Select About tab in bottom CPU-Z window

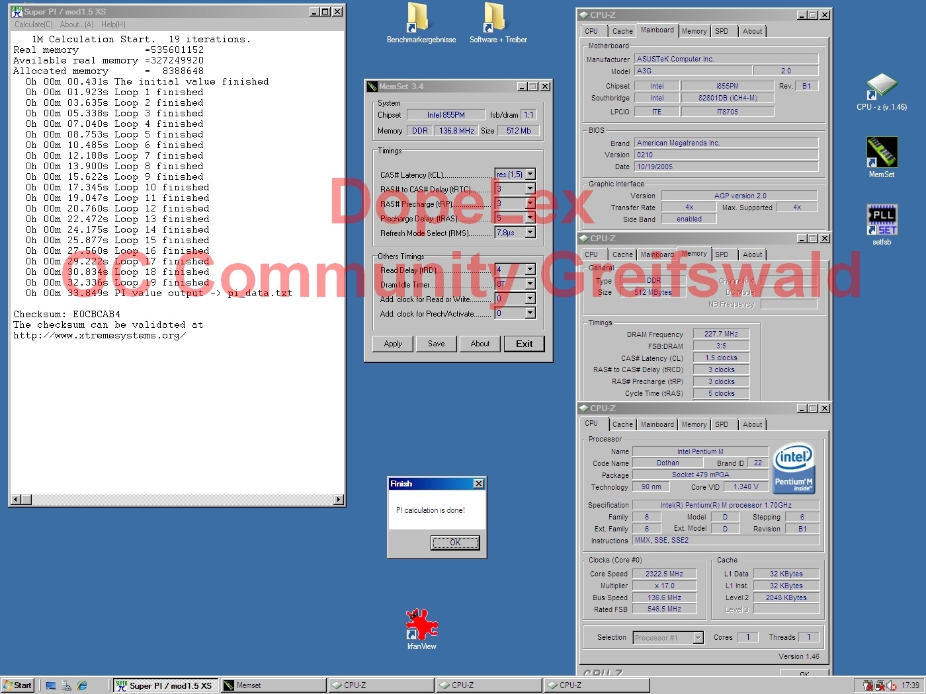coord(752,424)
